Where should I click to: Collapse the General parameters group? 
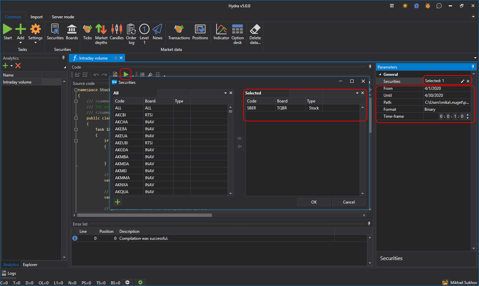pyautogui.click(x=380, y=74)
